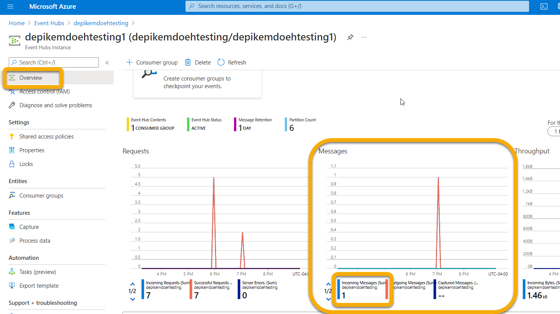Refresh the Event Hub overview
Viewport: 560px width, 314px height.
click(x=232, y=63)
